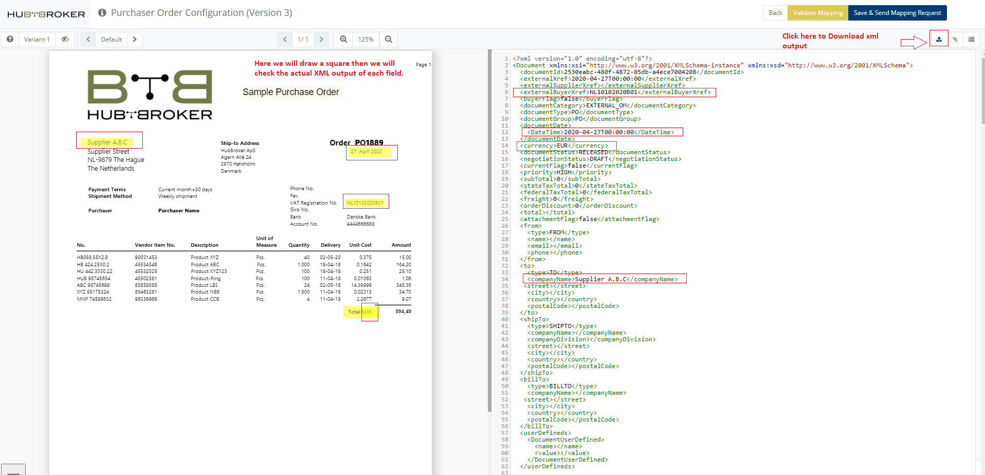Click Save & Send Mapping Request
Image resolution: width=985 pixels, height=475 pixels.
pos(897,13)
